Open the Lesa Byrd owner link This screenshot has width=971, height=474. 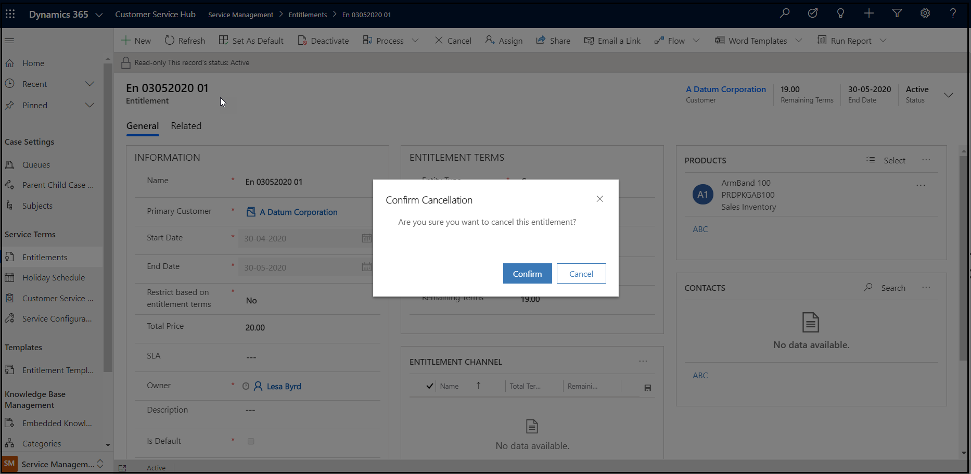point(284,386)
